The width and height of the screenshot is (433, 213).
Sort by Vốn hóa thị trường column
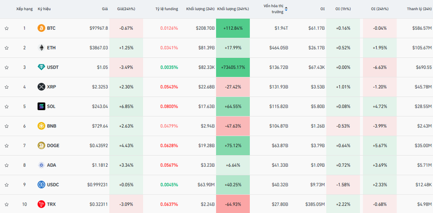[x=274, y=9]
